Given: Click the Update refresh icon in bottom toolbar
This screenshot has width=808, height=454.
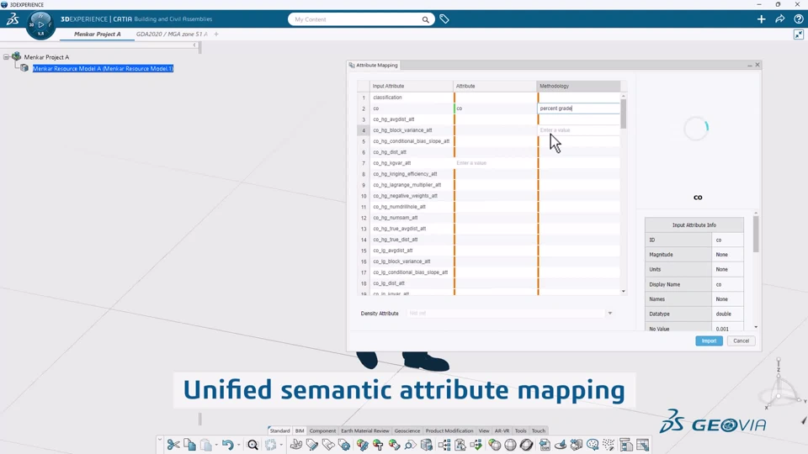Looking at the screenshot, I should coord(270,445).
